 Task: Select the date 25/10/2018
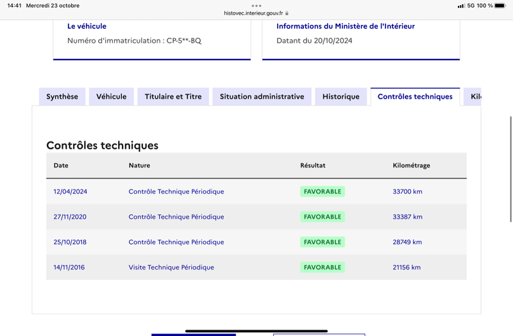pyautogui.click(x=70, y=242)
